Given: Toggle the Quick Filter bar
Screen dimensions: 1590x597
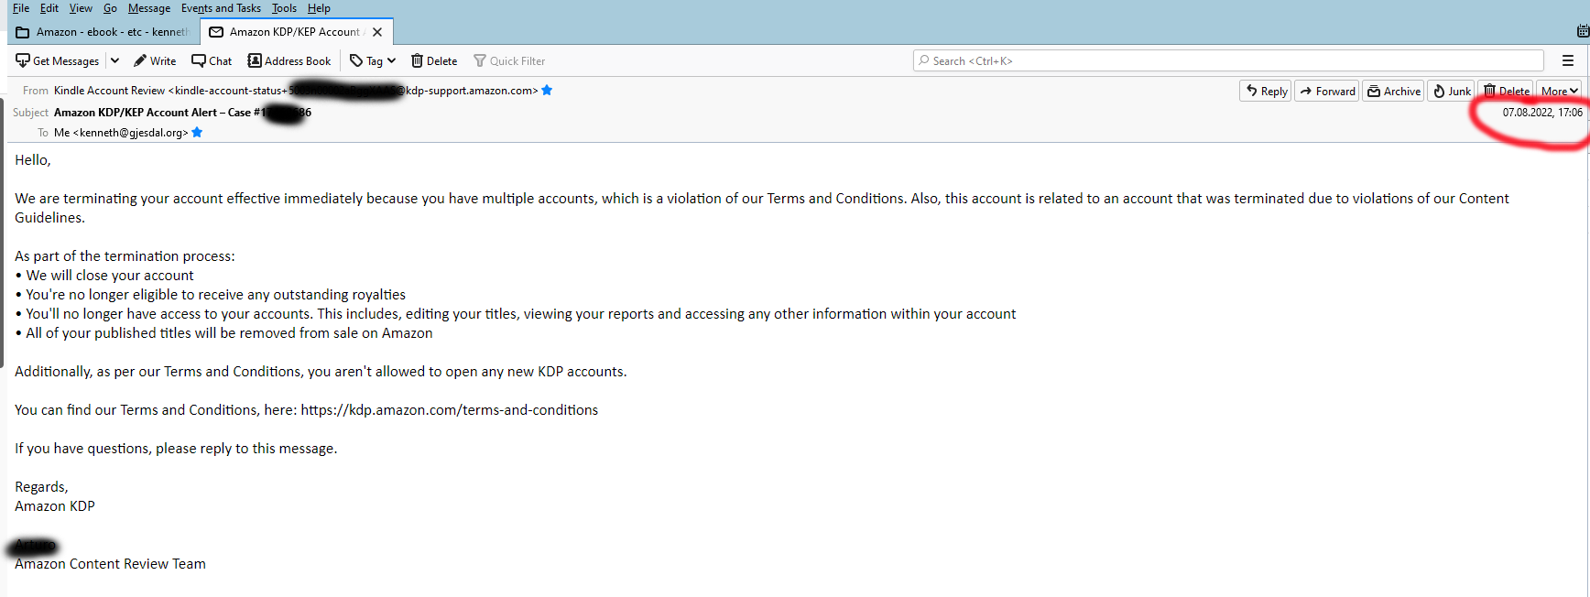Looking at the screenshot, I should point(509,61).
